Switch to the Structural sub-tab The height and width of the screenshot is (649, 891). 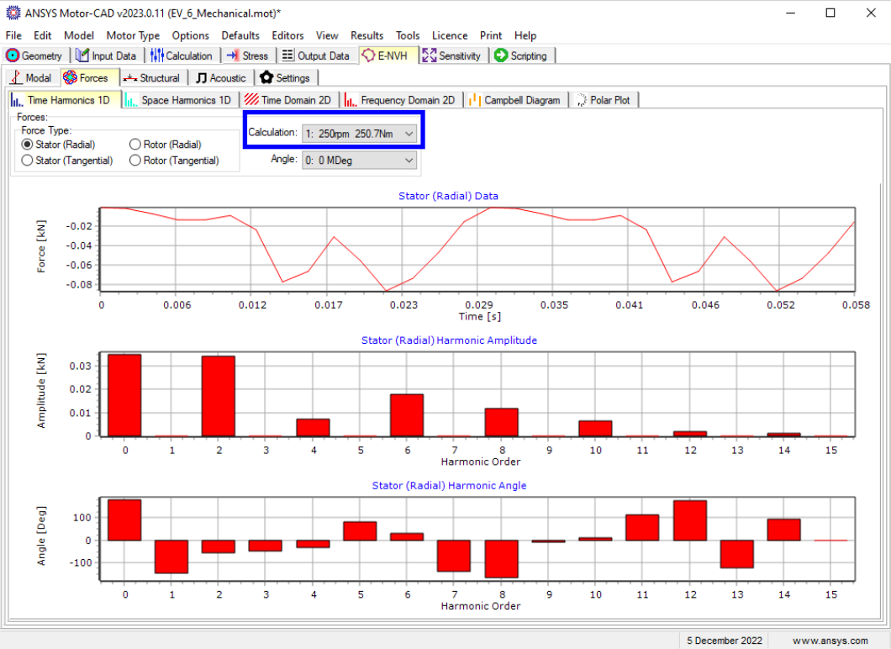click(152, 78)
